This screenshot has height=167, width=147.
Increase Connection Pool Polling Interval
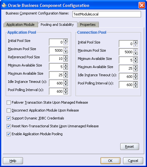pyautogui.click(x=136, y=83)
